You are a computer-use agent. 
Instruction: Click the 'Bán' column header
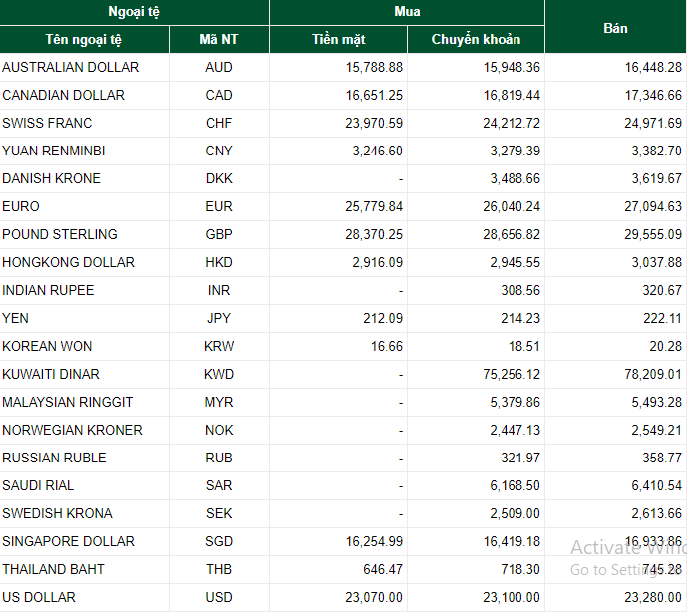coord(615,27)
